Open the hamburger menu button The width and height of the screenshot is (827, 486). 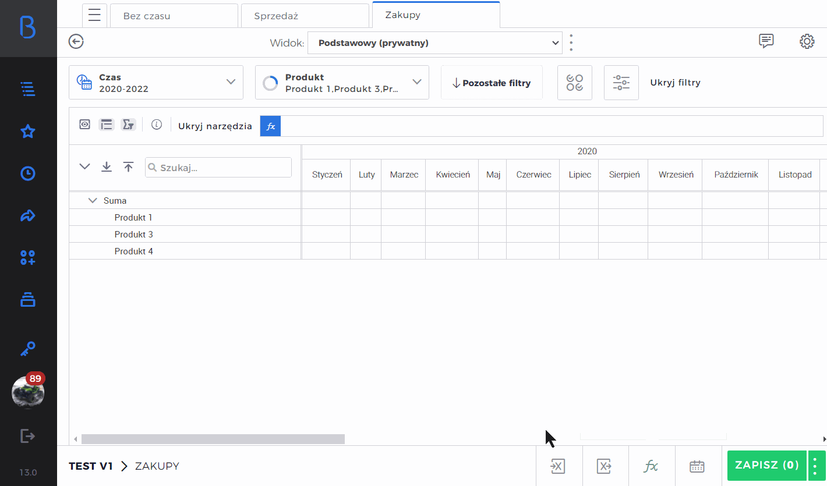pos(94,15)
